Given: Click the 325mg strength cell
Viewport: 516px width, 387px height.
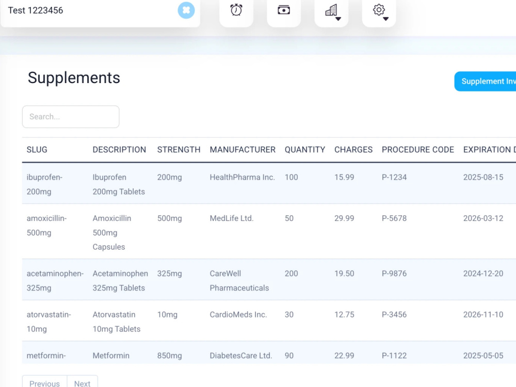Looking at the screenshot, I should (x=169, y=273).
